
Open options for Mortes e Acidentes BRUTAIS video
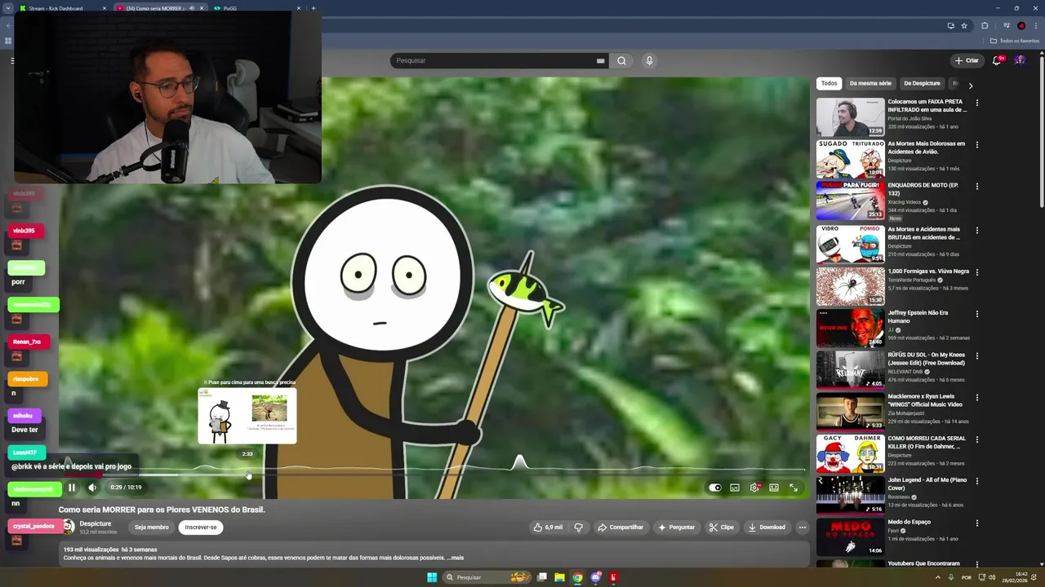tap(976, 231)
